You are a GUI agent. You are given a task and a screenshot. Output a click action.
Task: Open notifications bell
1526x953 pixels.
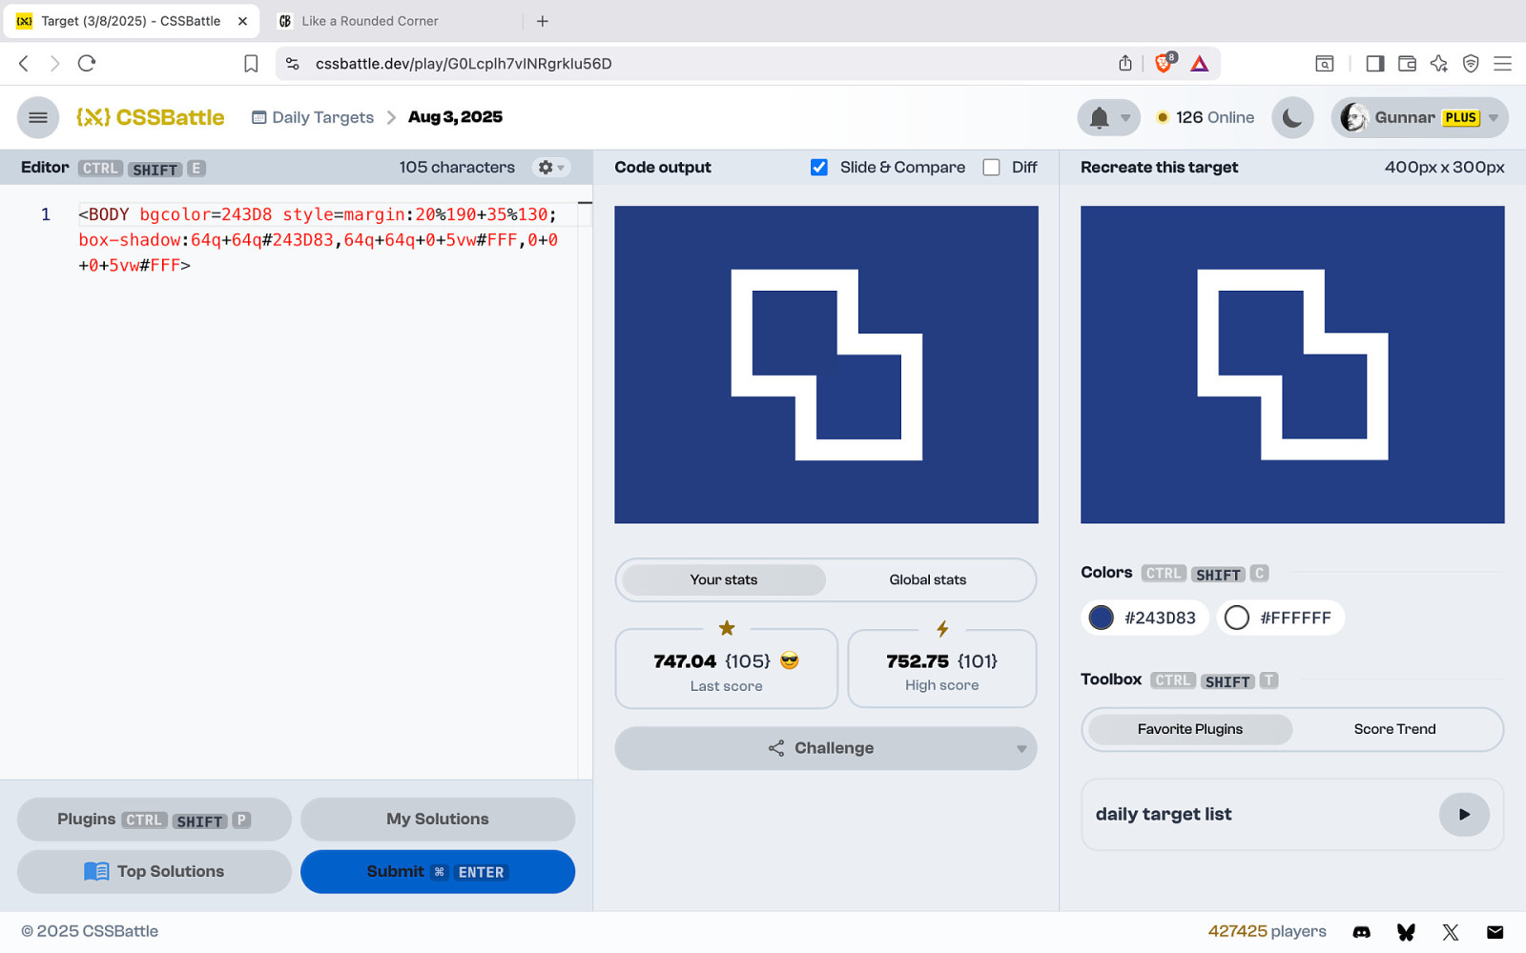pyautogui.click(x=1100, y=118)
